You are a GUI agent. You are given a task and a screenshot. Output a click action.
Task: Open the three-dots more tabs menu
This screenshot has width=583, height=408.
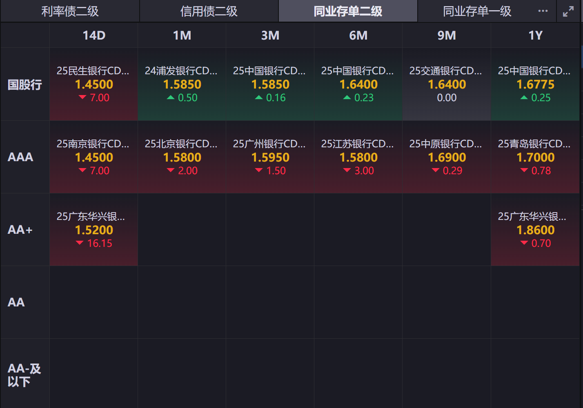click(x=543, y=11)
